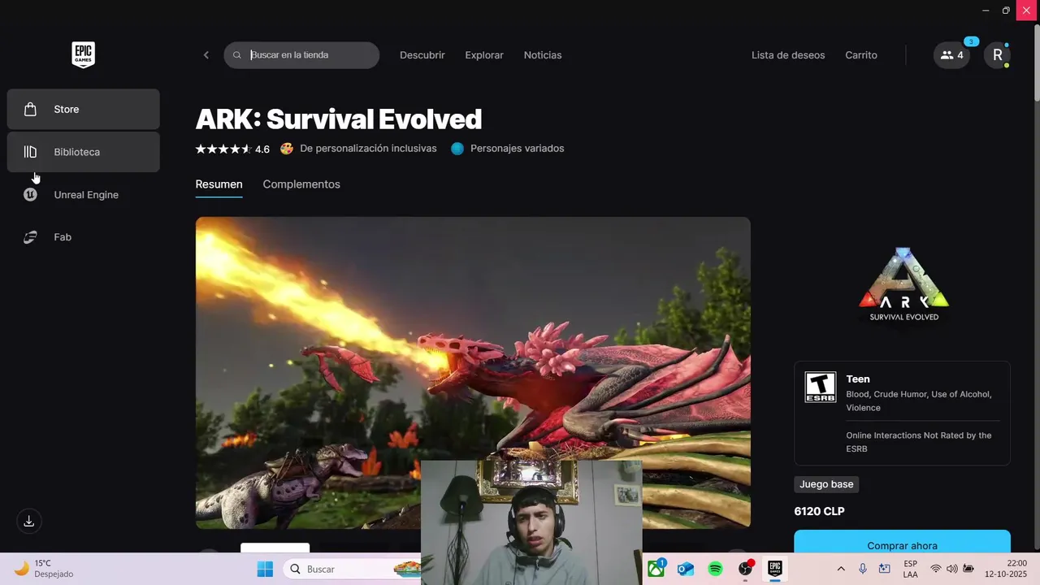Click the dragon gameplay media image

click(x=473, y=372)
